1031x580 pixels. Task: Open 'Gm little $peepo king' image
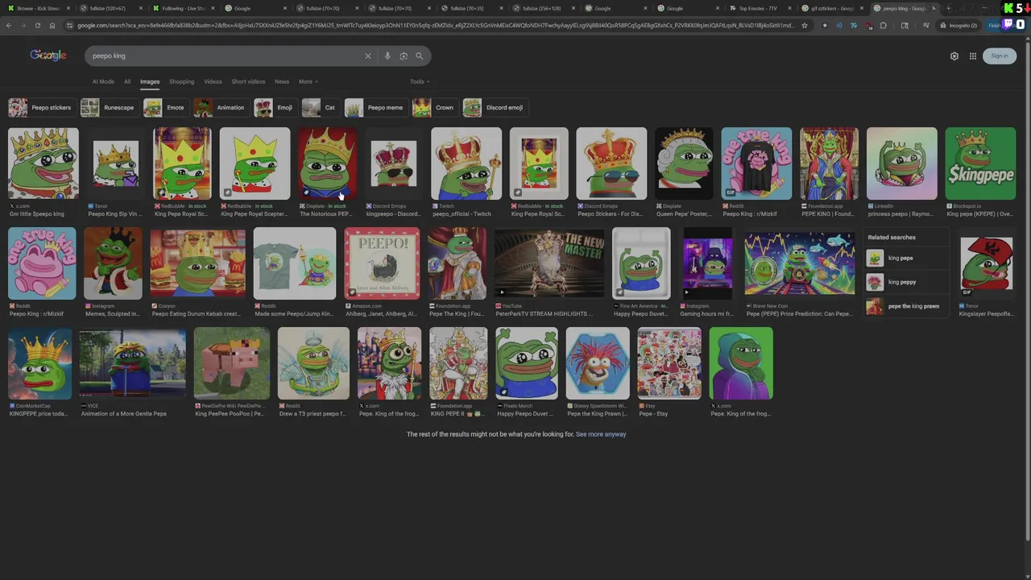[43, 164]
